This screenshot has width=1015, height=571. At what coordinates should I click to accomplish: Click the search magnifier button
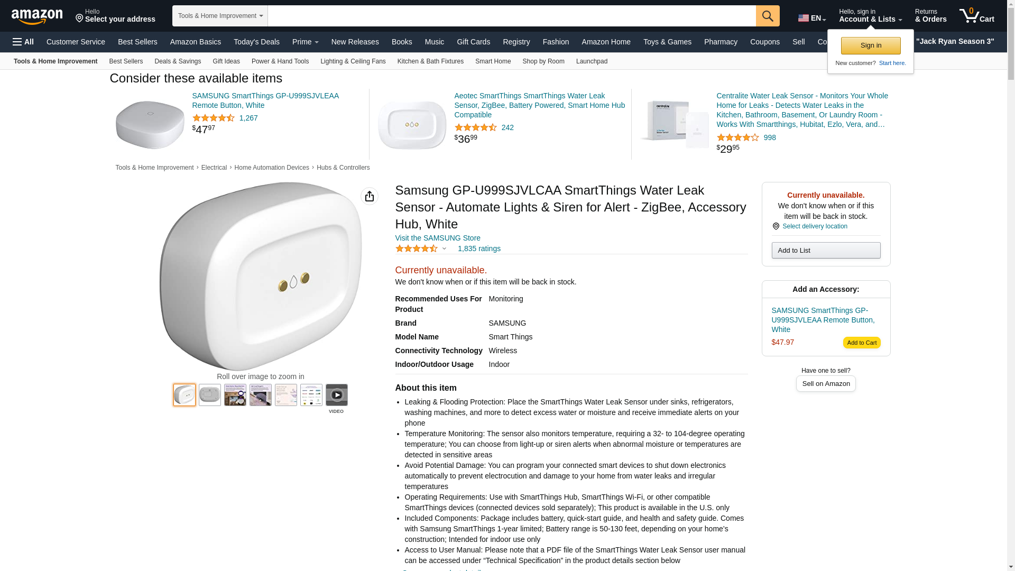pos(768,16)
